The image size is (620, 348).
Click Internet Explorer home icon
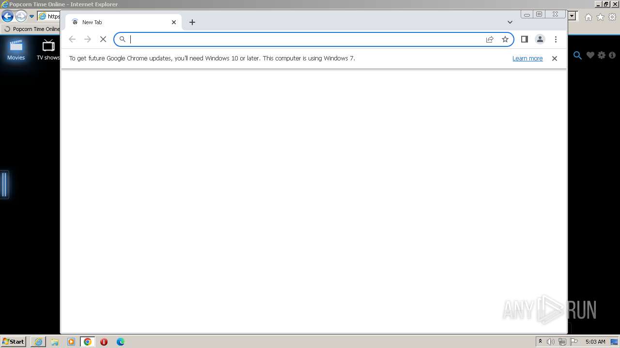(x=588, y=17)
